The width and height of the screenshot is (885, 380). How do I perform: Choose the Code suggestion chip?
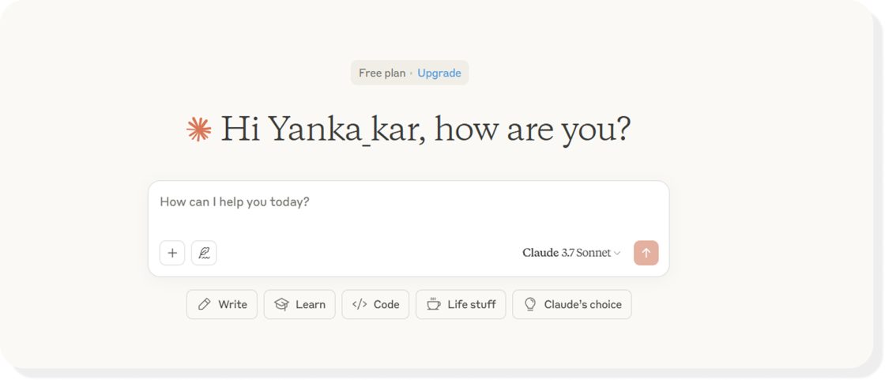[375, 304]
